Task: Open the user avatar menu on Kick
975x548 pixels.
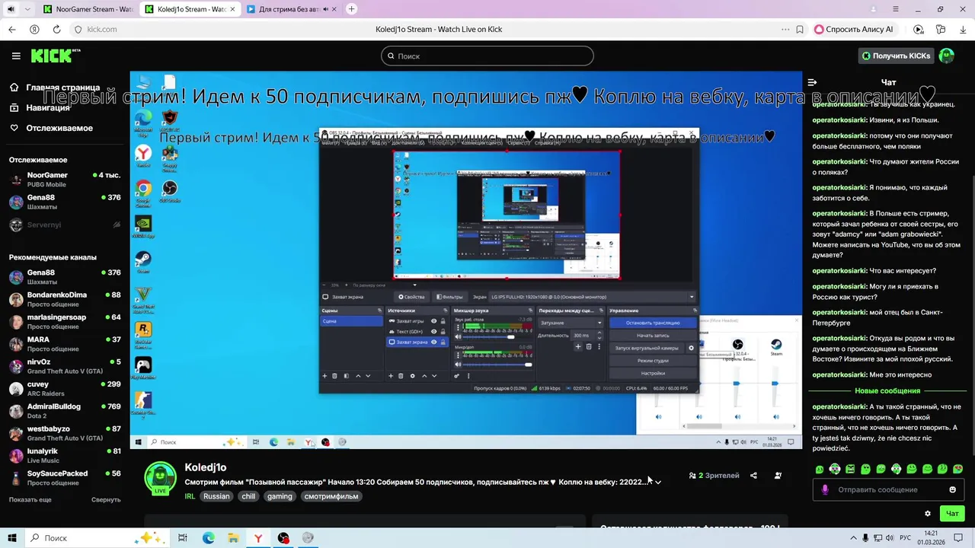Action: pos(947,56)
